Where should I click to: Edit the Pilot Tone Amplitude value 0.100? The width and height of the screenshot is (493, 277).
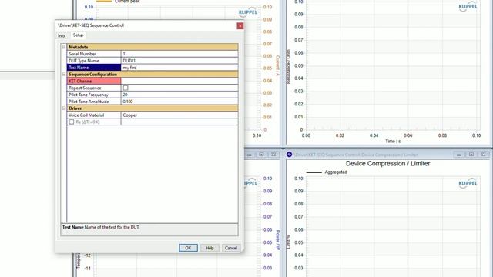pyautogui.click(x=179, y=102)
